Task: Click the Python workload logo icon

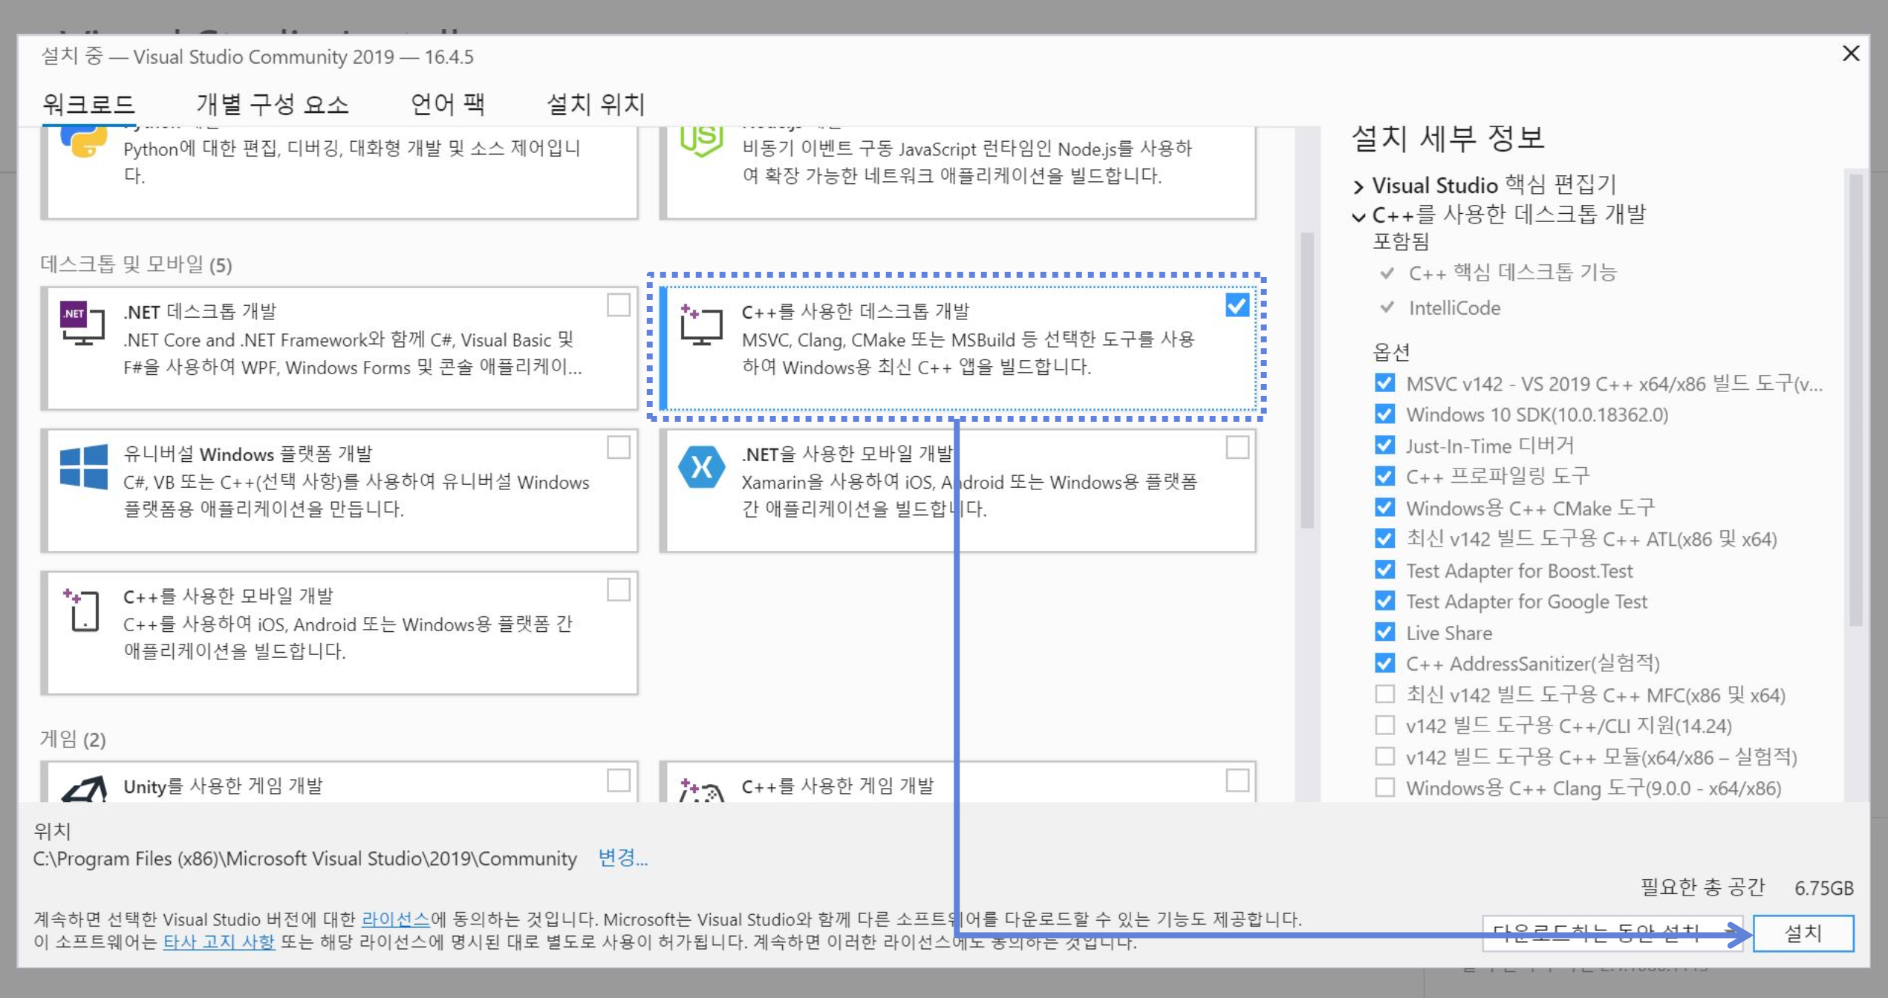Action: tap(83, 140)
